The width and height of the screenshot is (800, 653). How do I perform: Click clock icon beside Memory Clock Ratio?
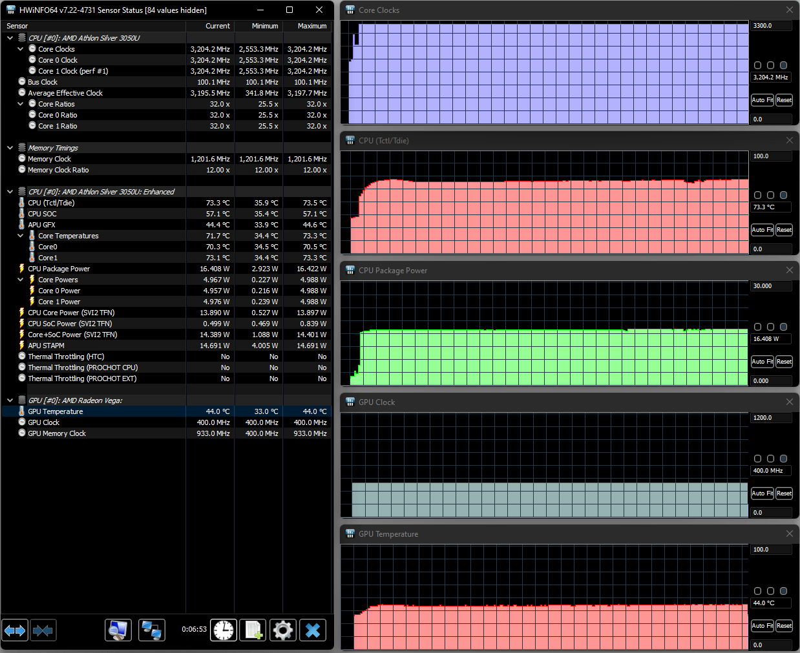22,170
